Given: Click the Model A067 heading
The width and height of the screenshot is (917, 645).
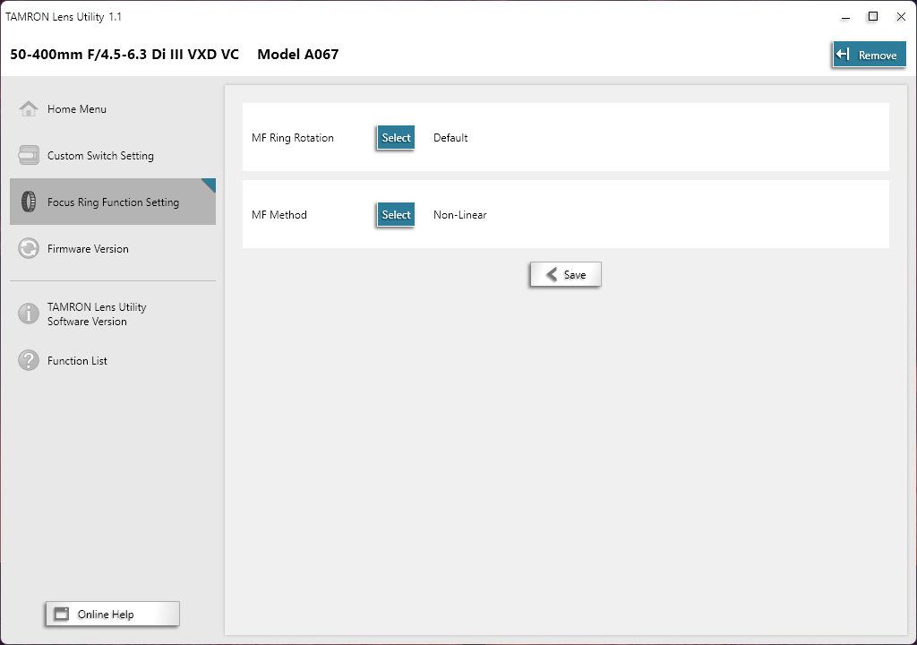Looking at the screenshot, I should pyautogui.click(x=297, y=55).
